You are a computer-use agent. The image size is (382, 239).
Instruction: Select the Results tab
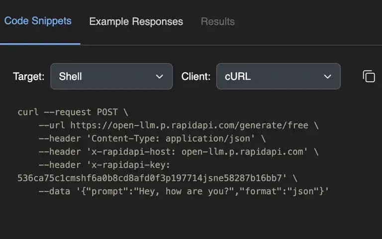coord(217,21)
